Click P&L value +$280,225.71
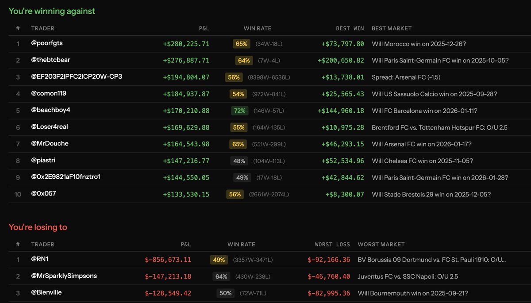The image size is (531, 303). pyautogui.click(x=186, y=44)
